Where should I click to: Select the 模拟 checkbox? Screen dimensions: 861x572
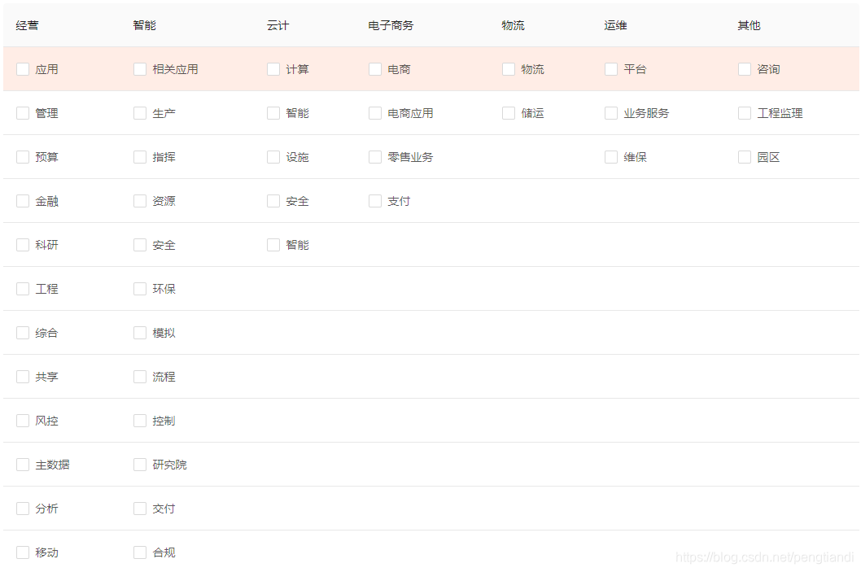pos(140,333)
